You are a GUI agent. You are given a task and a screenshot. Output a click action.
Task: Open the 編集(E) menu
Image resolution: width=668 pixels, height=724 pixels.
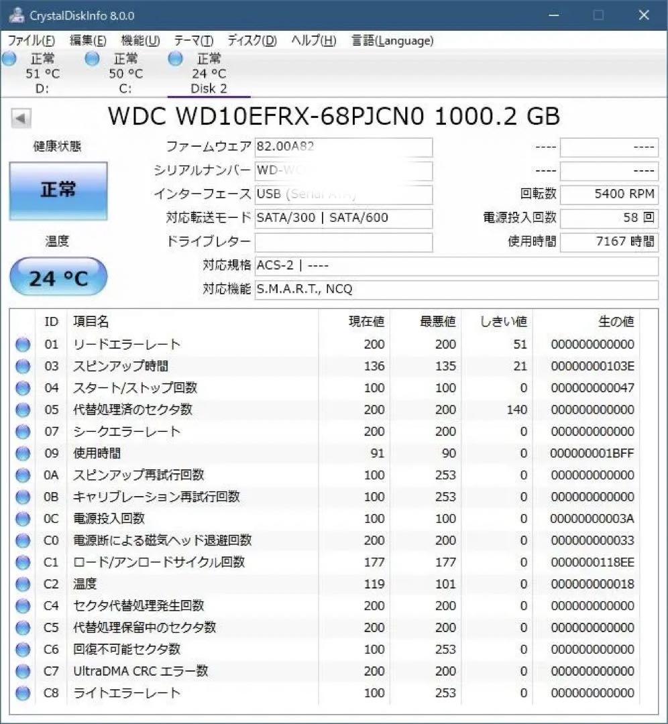pos(88,41)
